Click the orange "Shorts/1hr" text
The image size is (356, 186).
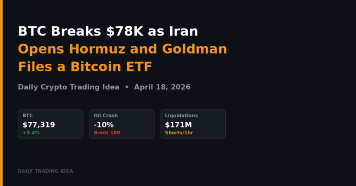click(x=179, y=133)
